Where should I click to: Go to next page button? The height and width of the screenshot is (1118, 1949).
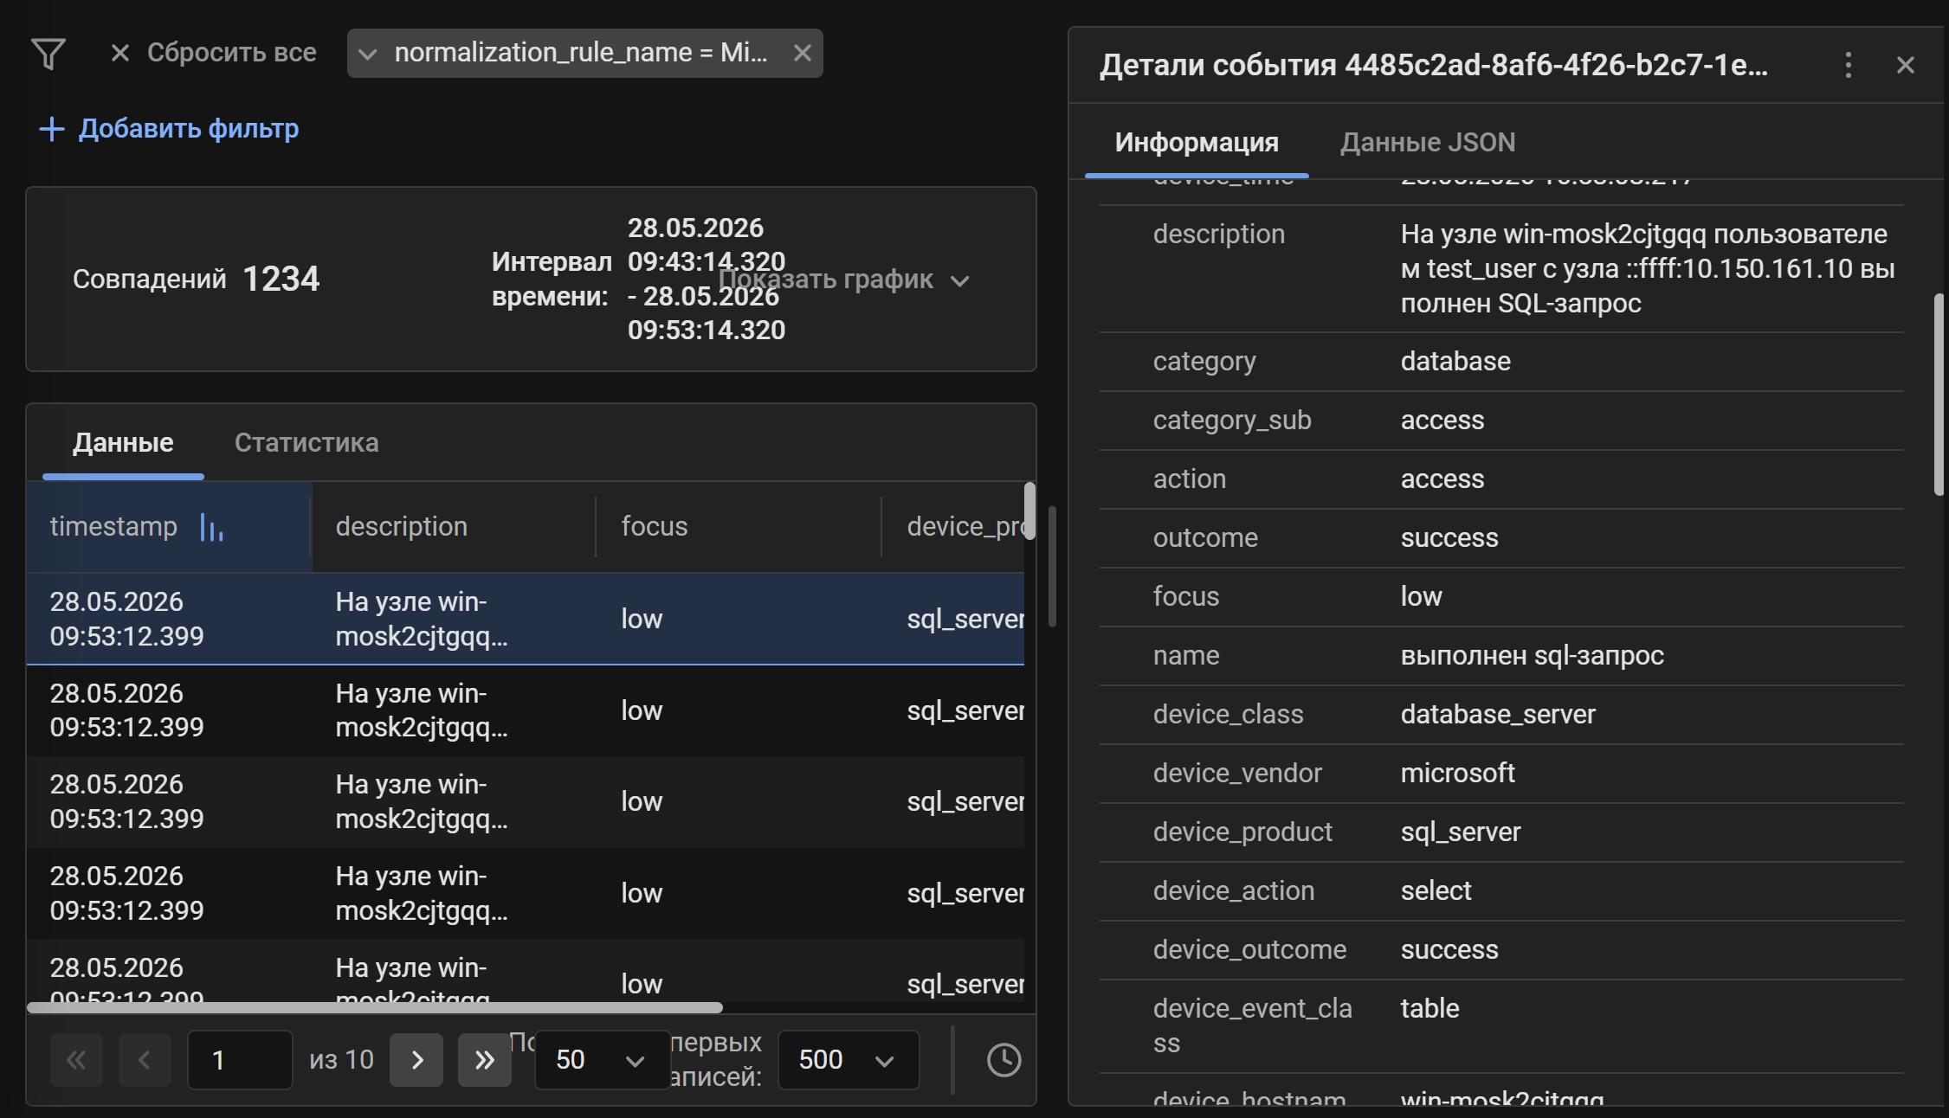point(416,1060)
